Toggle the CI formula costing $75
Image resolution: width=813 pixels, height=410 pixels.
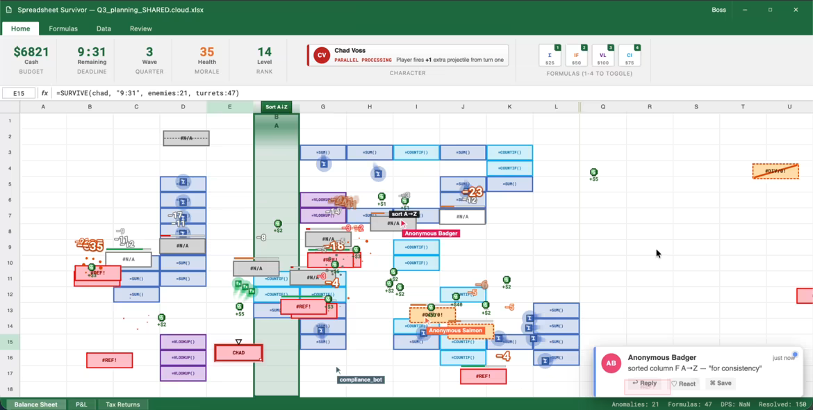(x=630, y=56)
